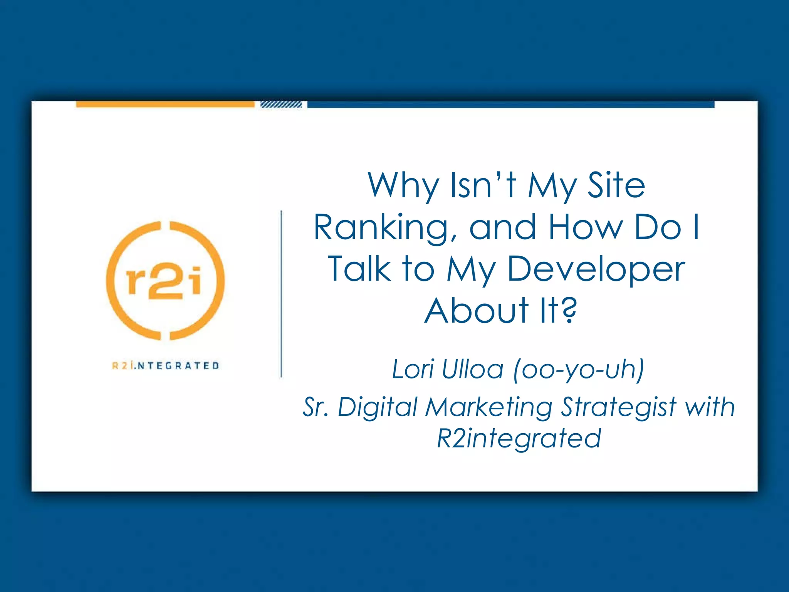
Task: Click the blue diagonal-striped segment on the top bar
Action: pyautogui.click(x=281, y=104)
